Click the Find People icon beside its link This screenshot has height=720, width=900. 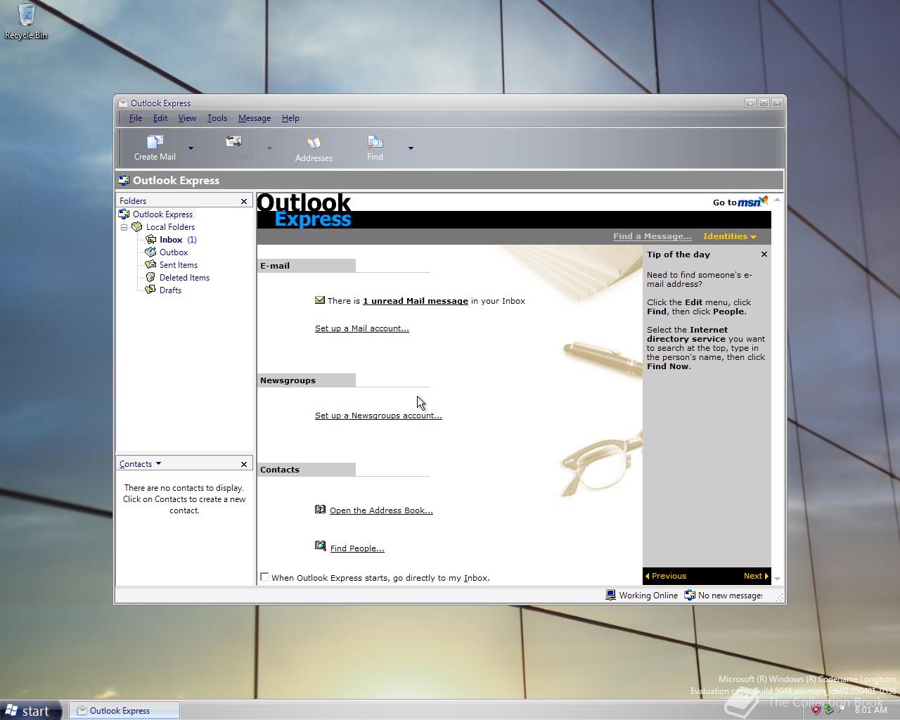click(321, 546)
